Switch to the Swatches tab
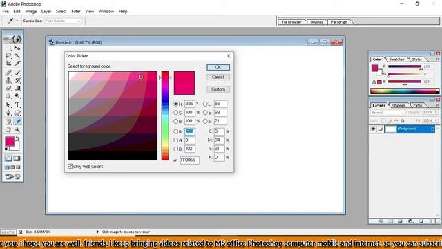Viewport: 442px width, 249px height. [396, 59]
